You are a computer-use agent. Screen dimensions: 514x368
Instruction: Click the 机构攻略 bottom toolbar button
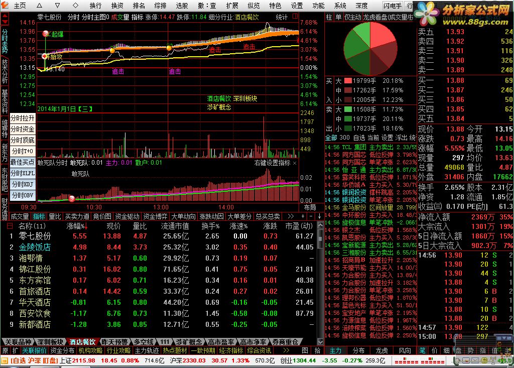point(90,350)
